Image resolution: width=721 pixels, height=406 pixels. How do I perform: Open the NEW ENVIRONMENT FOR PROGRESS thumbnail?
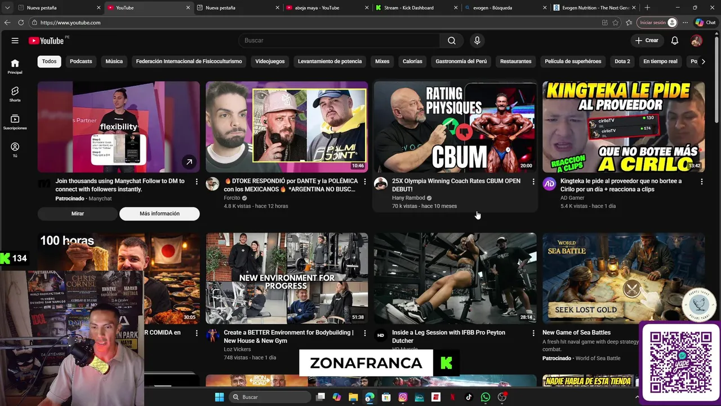[287, 279]
